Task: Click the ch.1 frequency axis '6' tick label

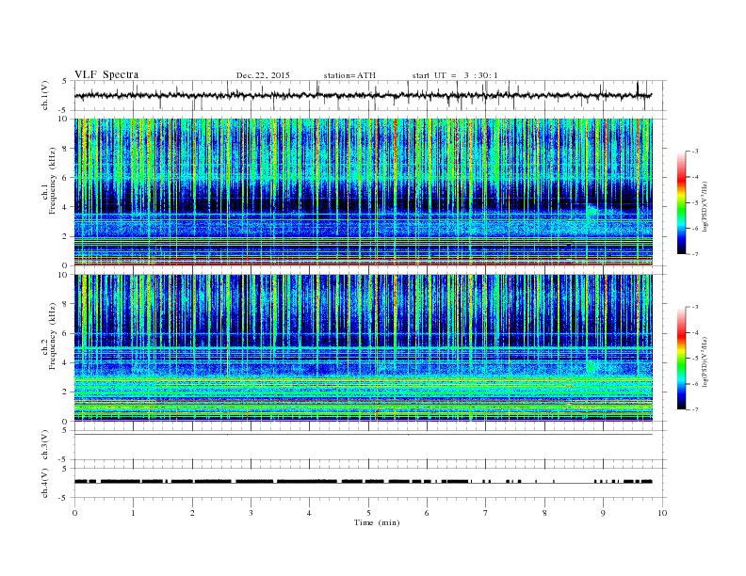Action: pos(66,178)
